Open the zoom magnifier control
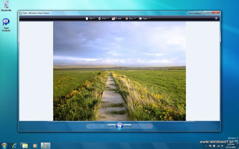 pos(93,126)
